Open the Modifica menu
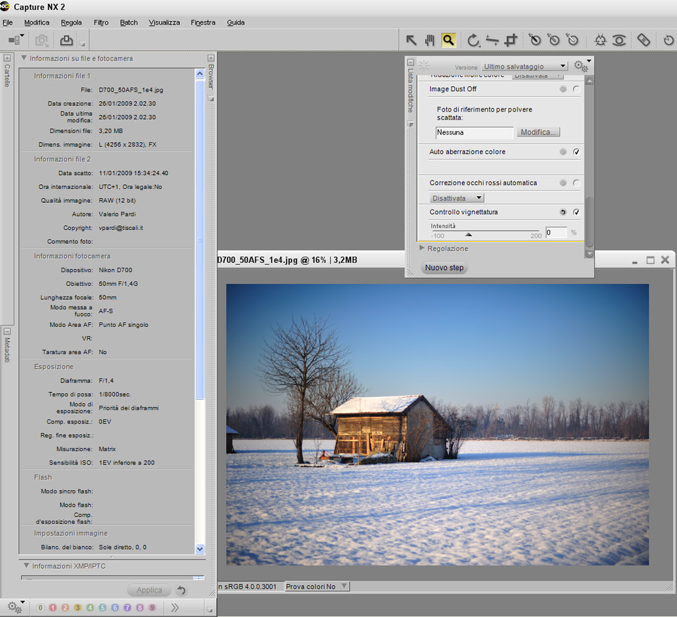 pos(37,22)
